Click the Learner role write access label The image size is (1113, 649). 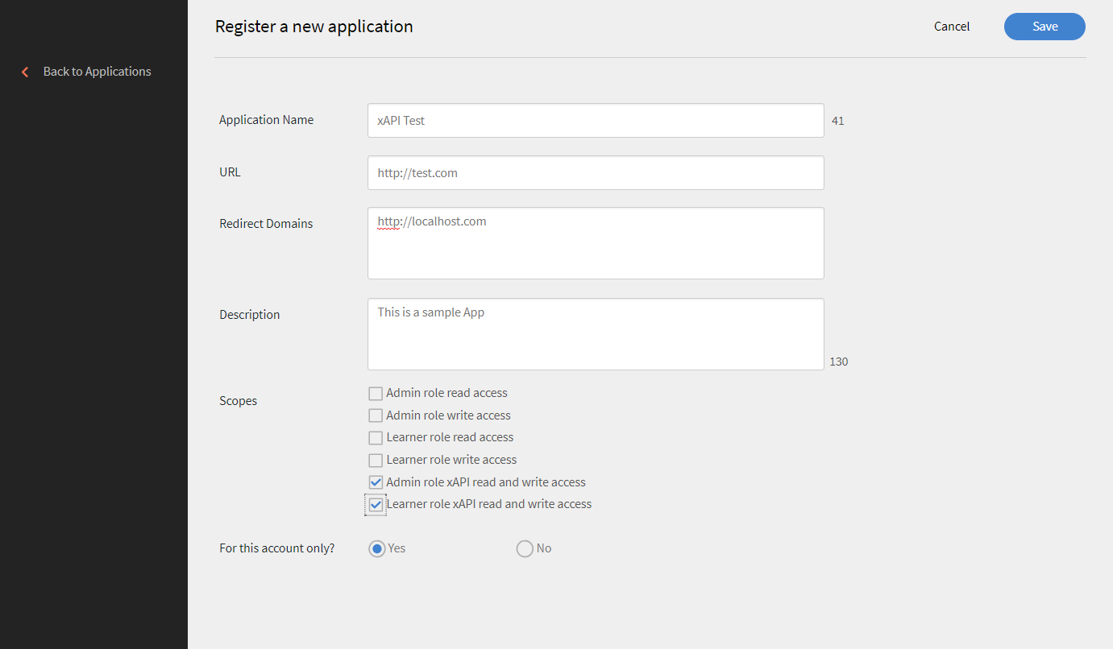451,460
